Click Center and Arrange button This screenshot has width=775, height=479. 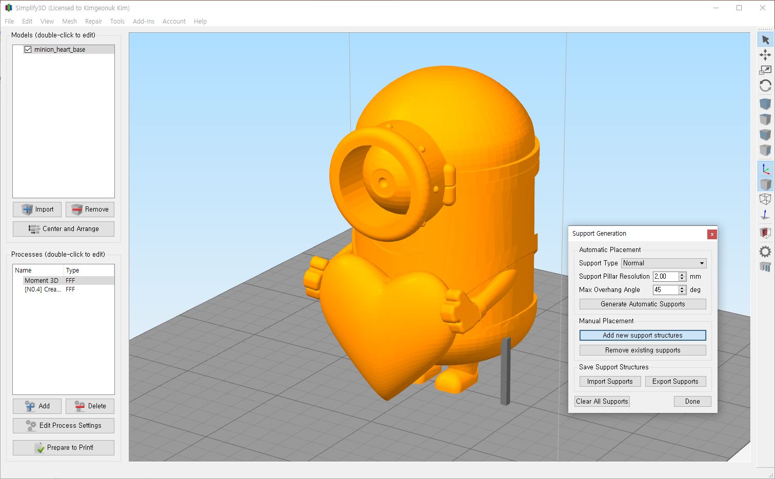click(64, 228)
